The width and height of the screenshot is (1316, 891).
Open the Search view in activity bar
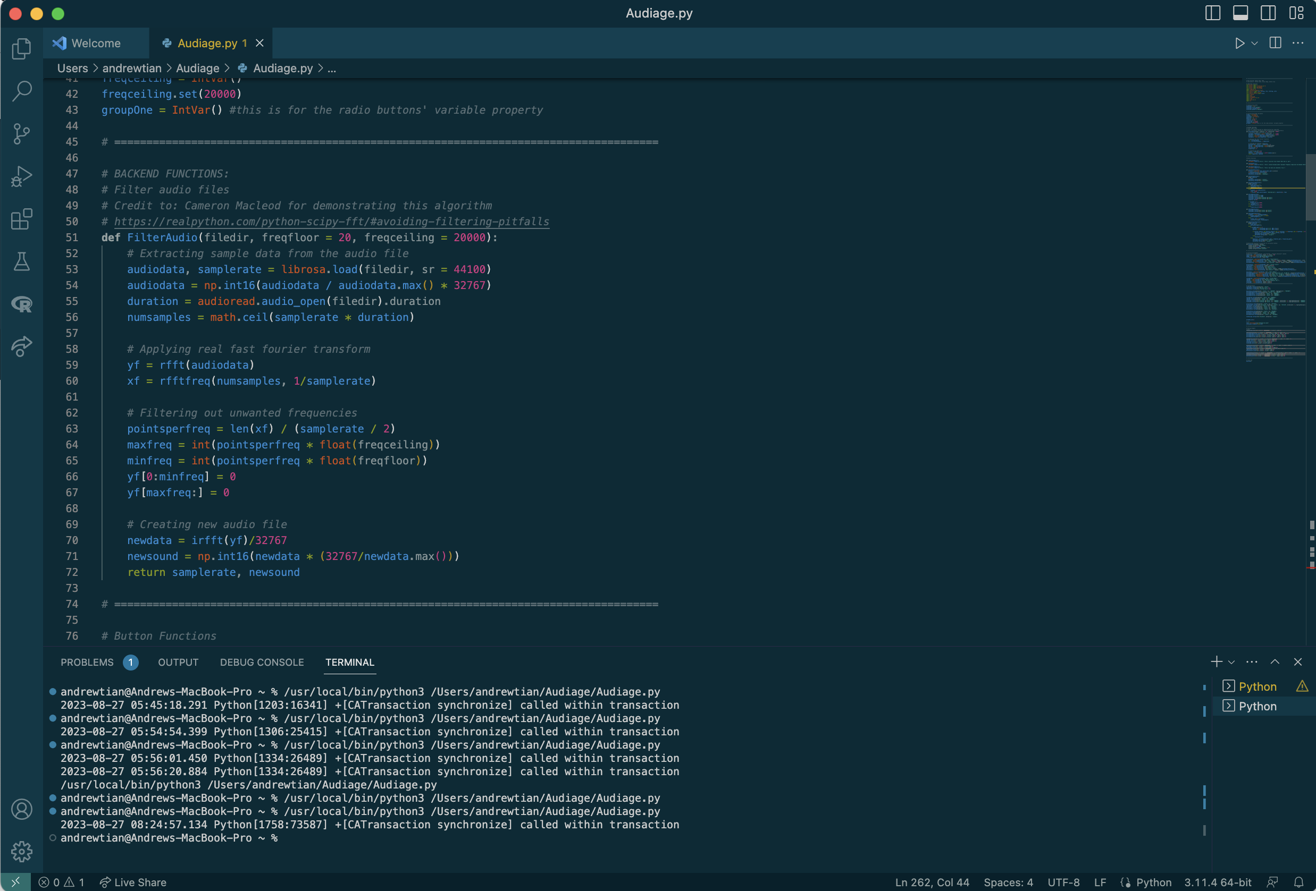(21, 90)
